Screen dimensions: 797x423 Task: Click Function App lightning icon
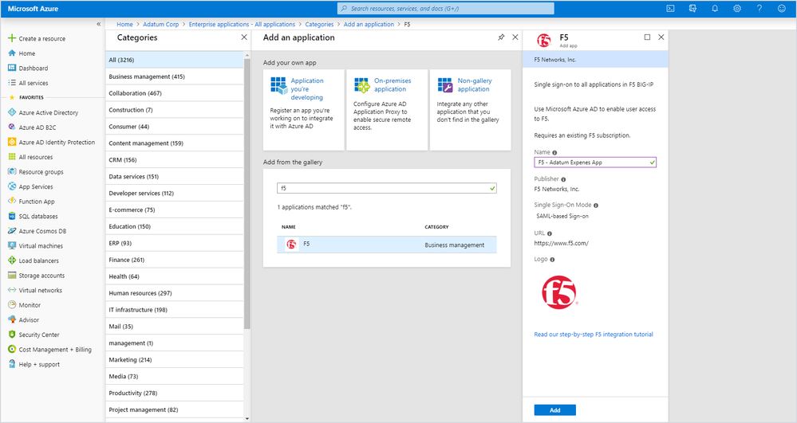[12, 201]
